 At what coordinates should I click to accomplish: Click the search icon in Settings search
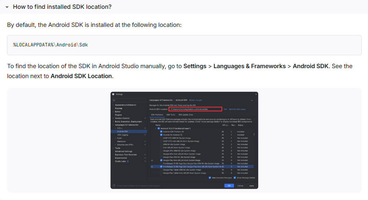pyautogui.click(x=114, y=100)
